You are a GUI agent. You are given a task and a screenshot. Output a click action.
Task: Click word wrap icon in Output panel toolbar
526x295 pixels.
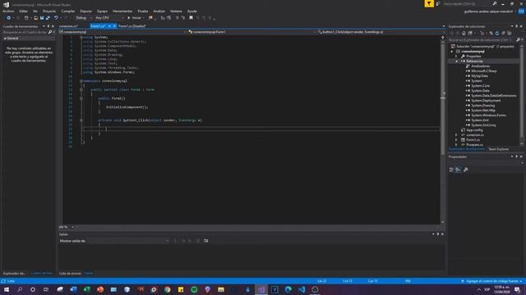[x=206, y=240]
